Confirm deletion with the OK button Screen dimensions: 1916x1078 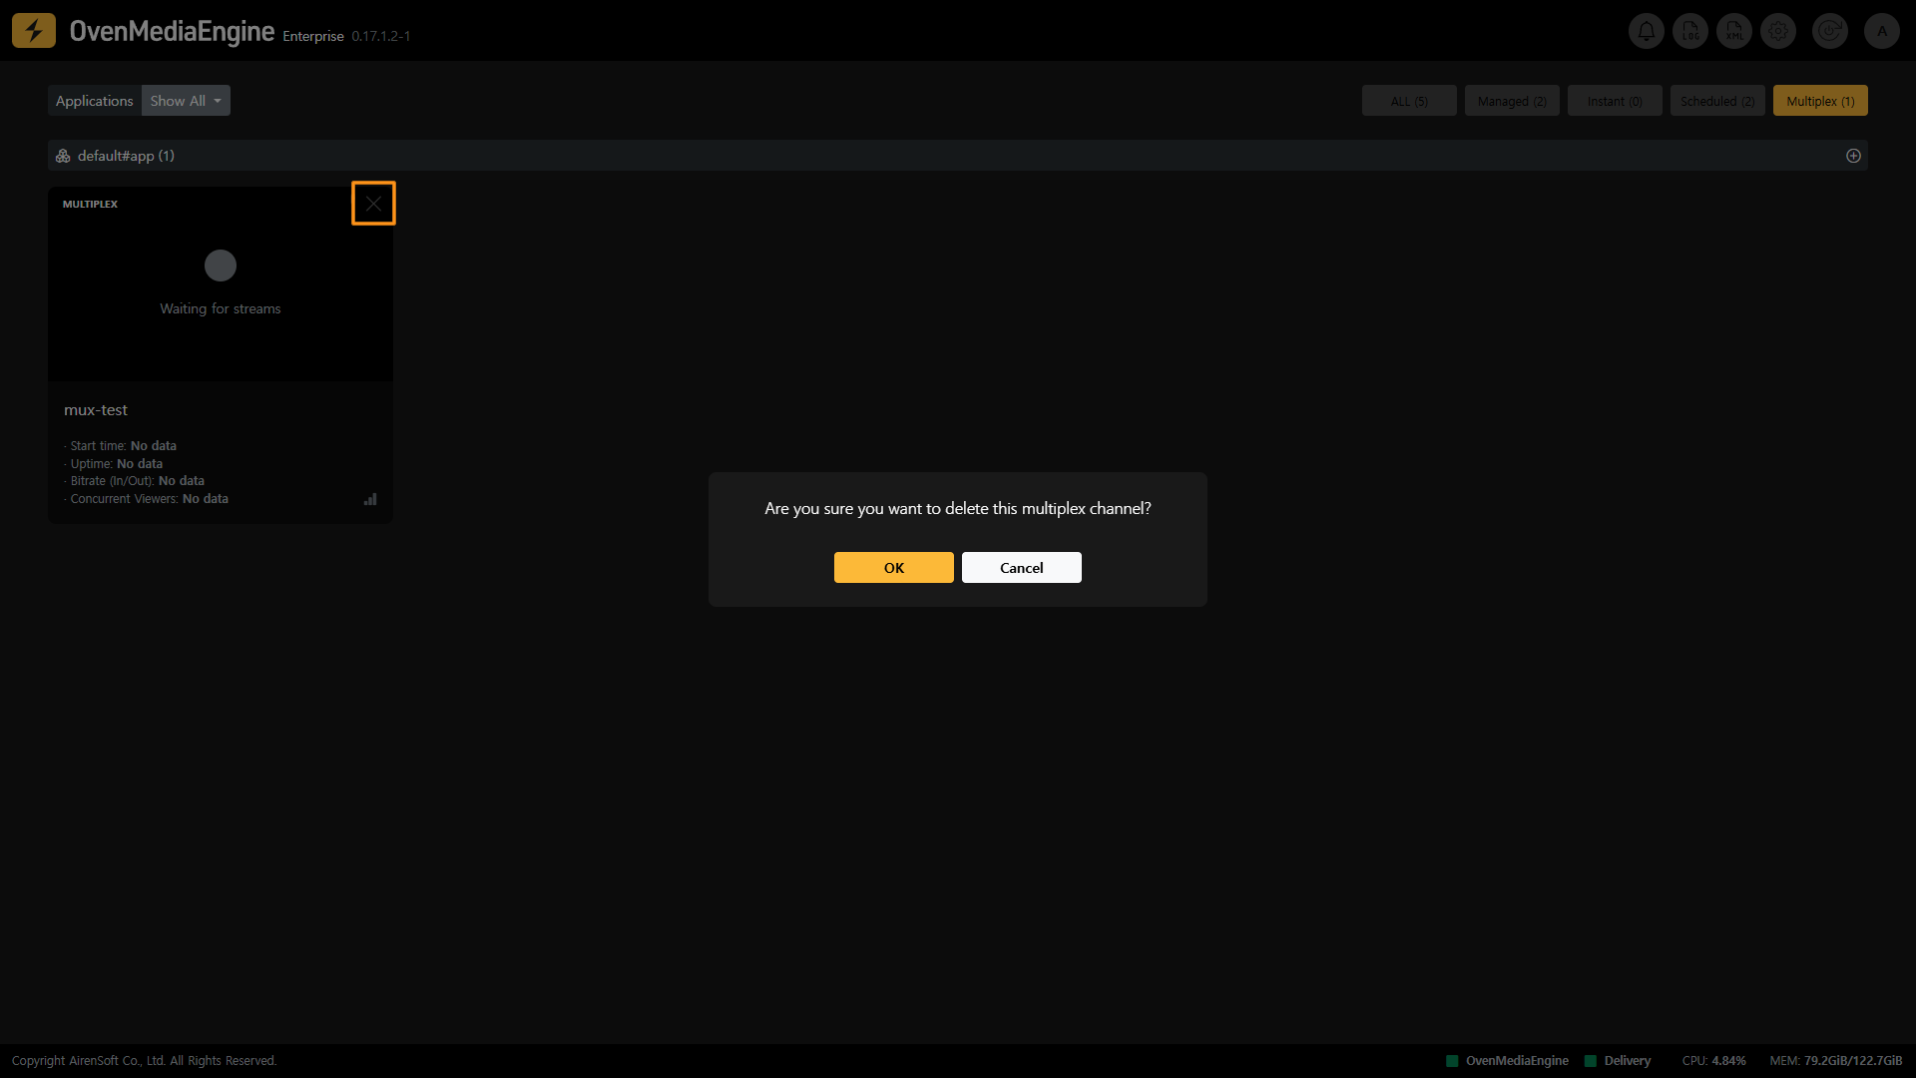893,568
